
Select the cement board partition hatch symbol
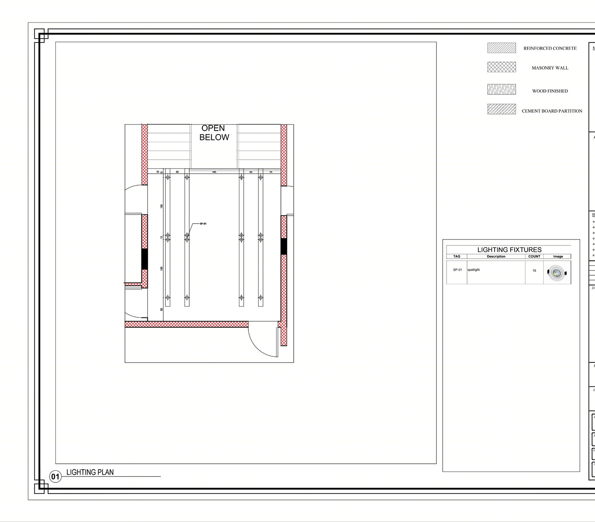tap(501, 110)
